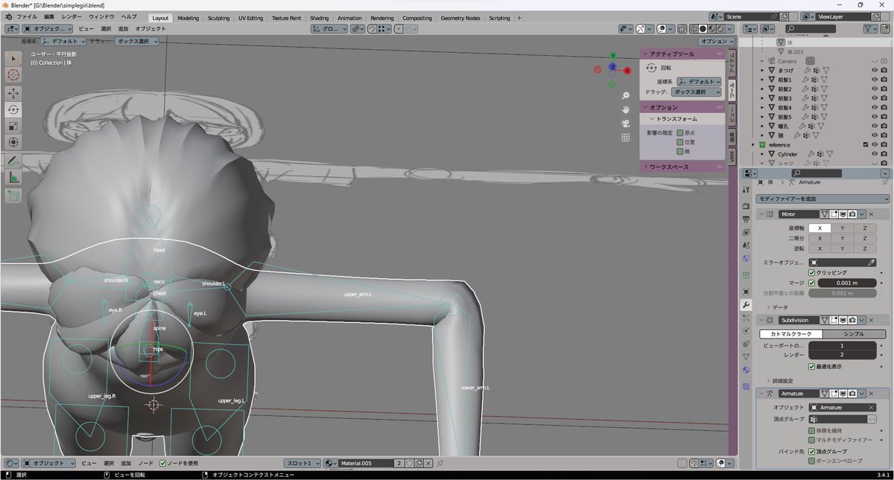Image resolution: width=894 pixels, height=480 pixels.
Task: Hide まつげ object with eye icon
Action: [x=875, y=70]
